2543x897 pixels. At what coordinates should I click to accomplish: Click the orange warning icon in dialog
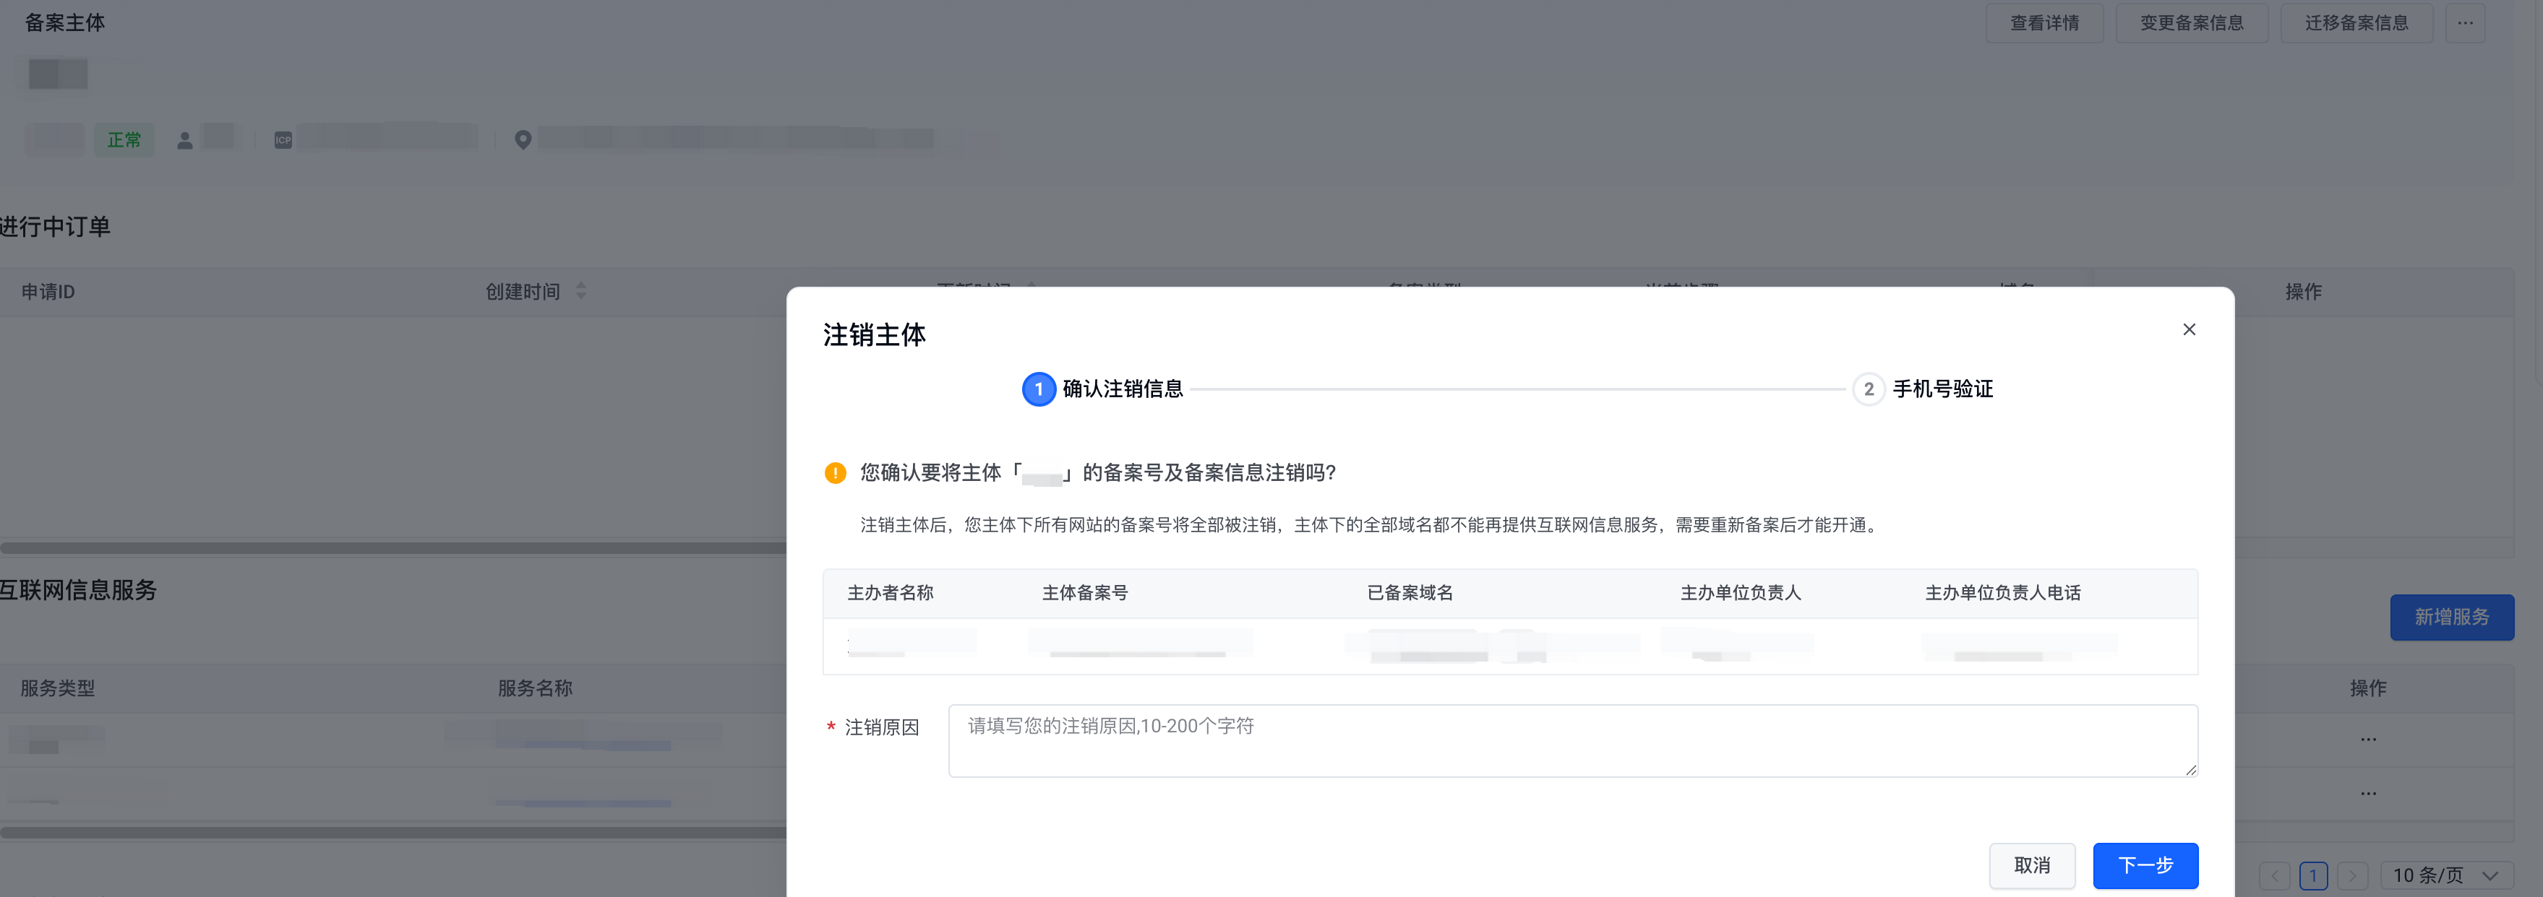click(x=835, y=472)
